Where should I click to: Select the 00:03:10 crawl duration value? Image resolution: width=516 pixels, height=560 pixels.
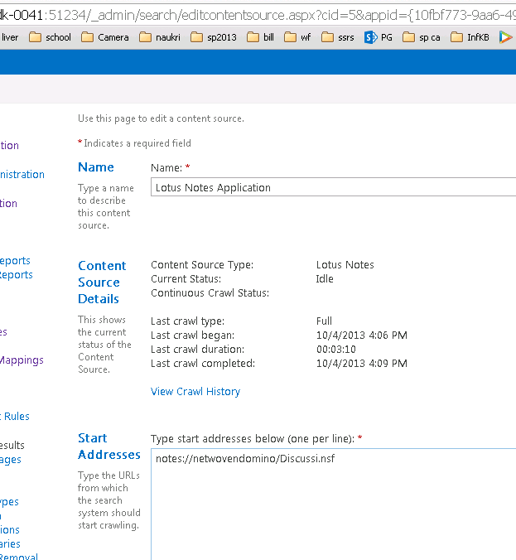click(336, 349)
